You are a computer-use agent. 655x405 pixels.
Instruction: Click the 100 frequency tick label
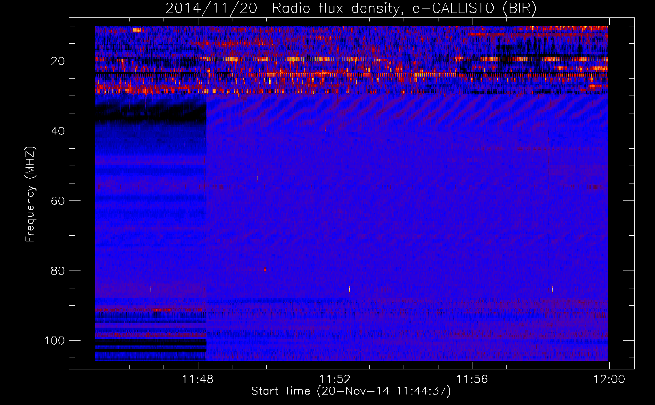click(55, 341)
